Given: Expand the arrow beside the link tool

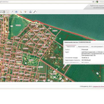Looking at the screenshot, I should [x=36, y=12].
